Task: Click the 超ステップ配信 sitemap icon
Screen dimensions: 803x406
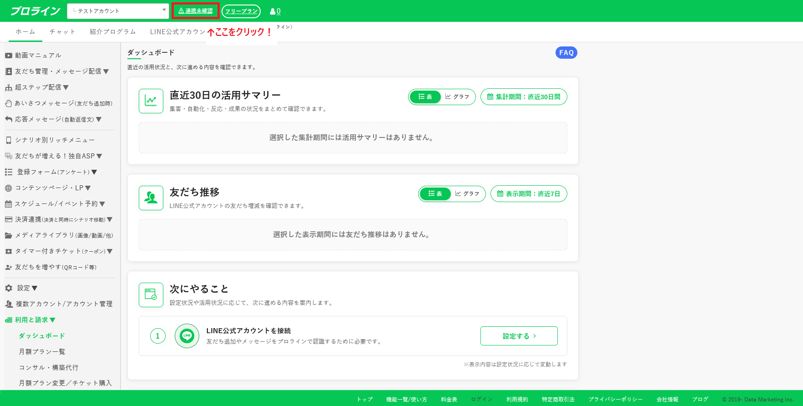Action: coord(8,87)
